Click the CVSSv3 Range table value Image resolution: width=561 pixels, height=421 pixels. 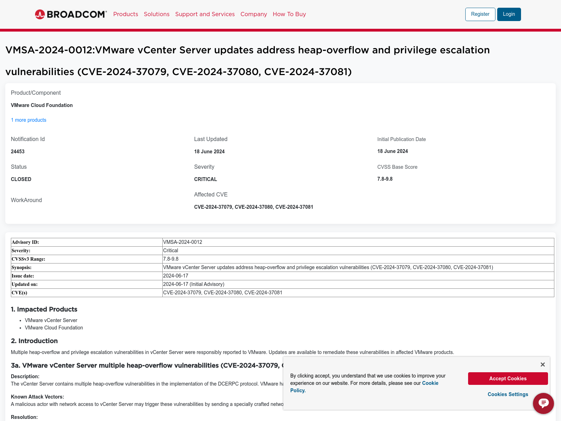[x=358, y=259]
